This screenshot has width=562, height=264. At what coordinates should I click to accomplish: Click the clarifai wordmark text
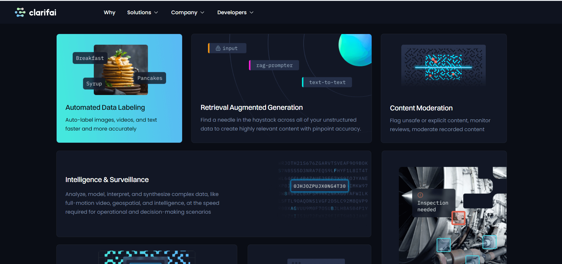tap(43, 12)
